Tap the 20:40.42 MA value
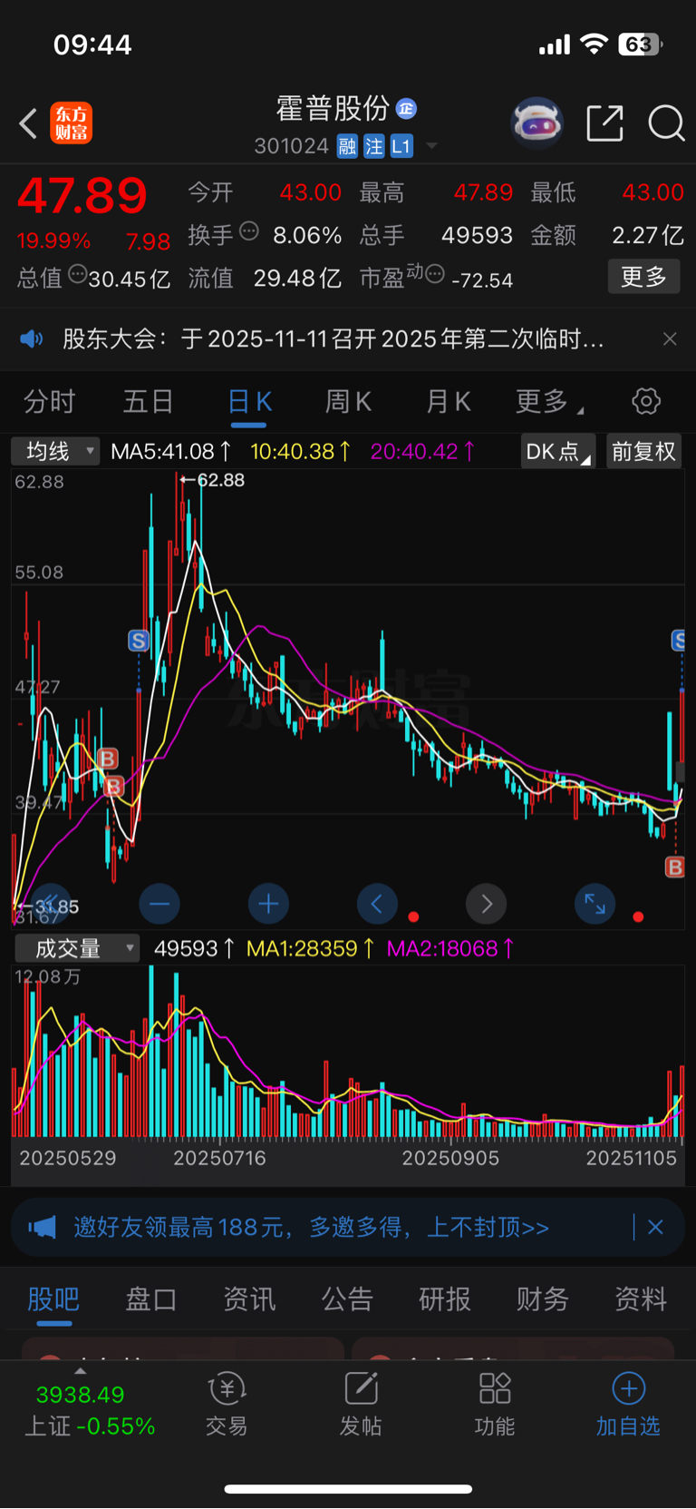This screenshot has height=1509, width=696. (x=422, y=451)
